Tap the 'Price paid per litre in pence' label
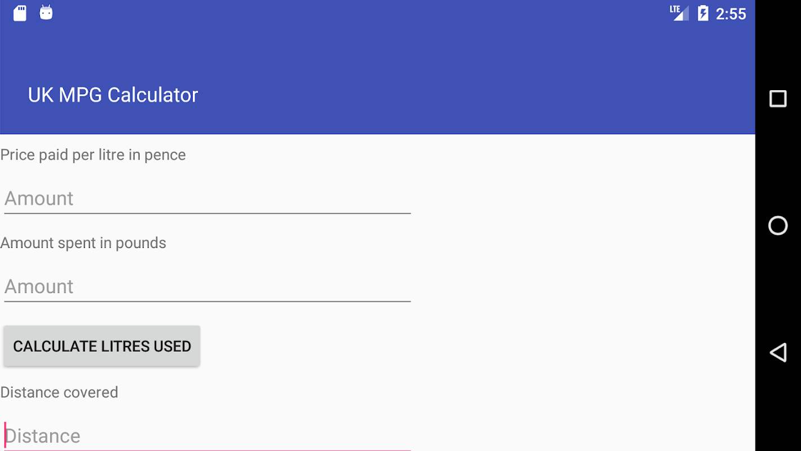 coord(93,154)
